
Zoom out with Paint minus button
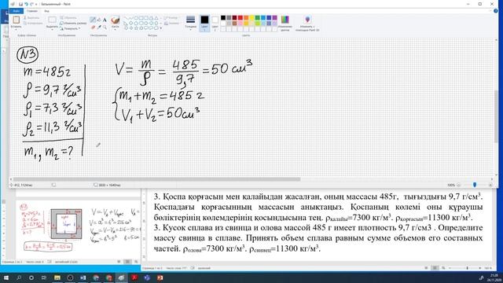coord(458,186)
